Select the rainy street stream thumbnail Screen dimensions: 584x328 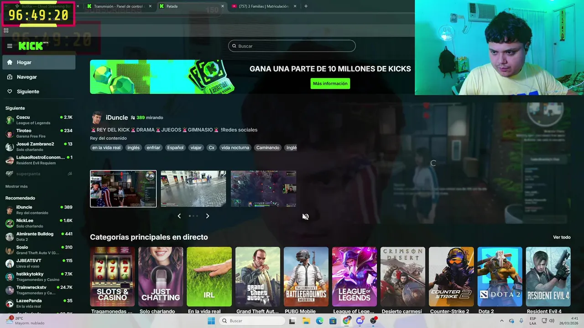pos(193,189)
